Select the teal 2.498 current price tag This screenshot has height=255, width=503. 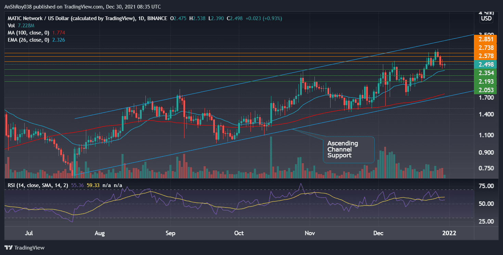(486, 64)
